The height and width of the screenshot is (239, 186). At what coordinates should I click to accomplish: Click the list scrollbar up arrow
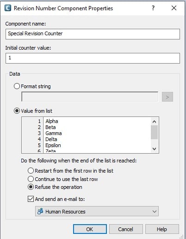154,122
